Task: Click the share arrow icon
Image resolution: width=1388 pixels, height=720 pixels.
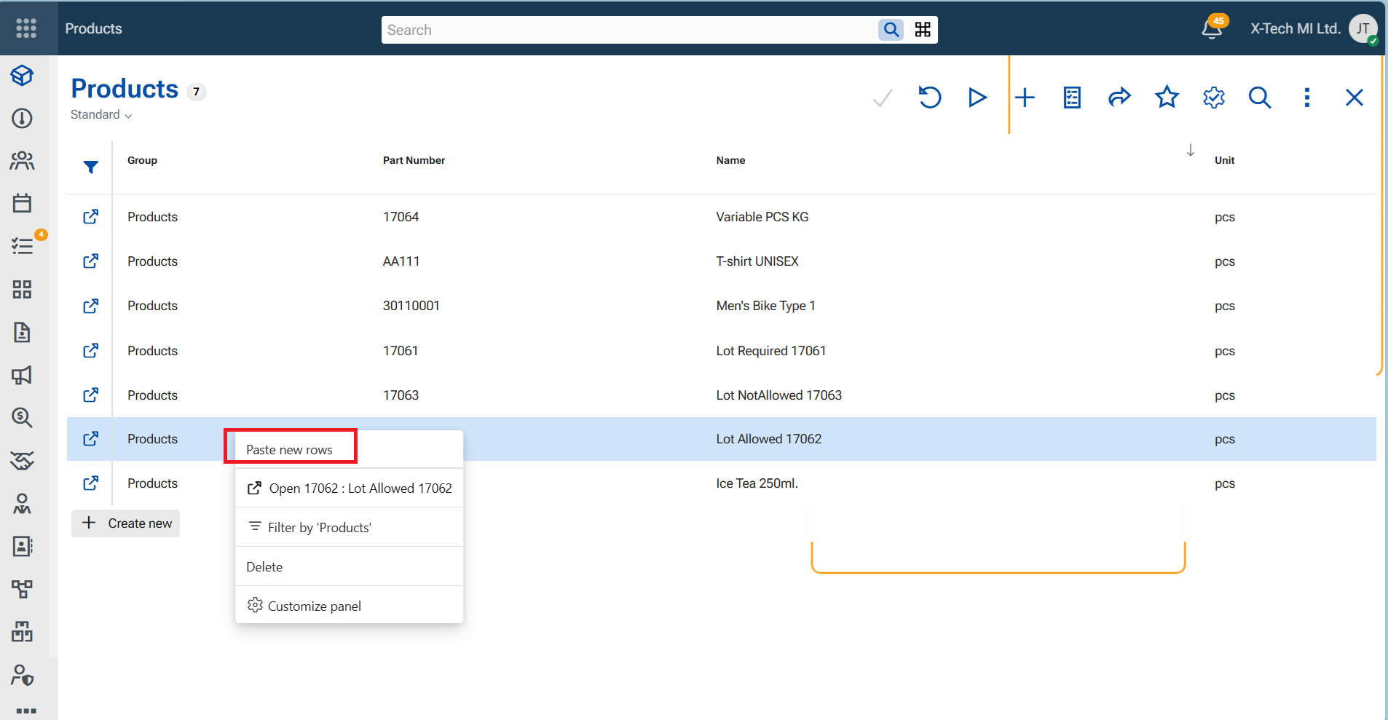Action: click(1119, 98)
